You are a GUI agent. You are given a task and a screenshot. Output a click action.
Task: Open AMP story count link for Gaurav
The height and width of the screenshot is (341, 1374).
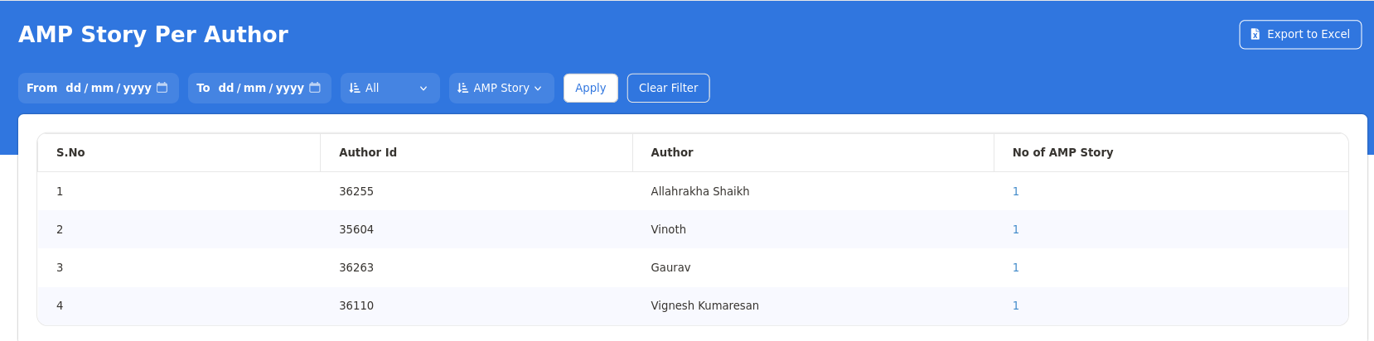[1015, 267]
